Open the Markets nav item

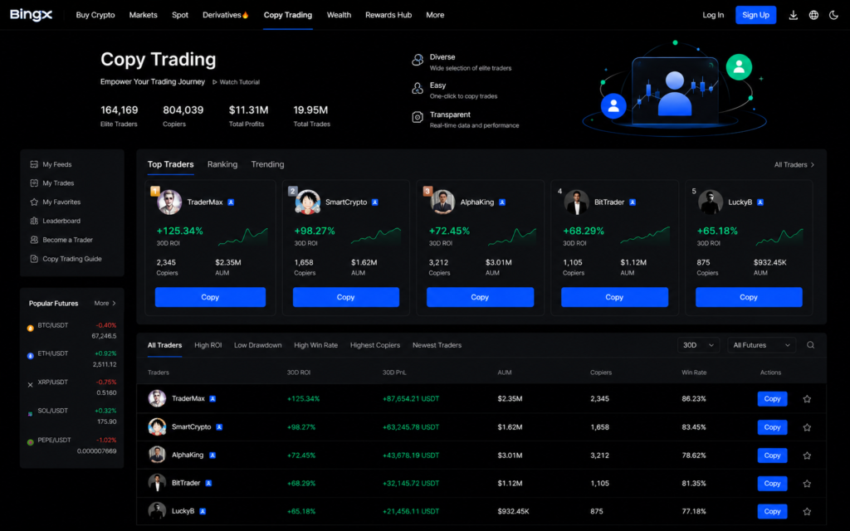(x=143, y=15)
